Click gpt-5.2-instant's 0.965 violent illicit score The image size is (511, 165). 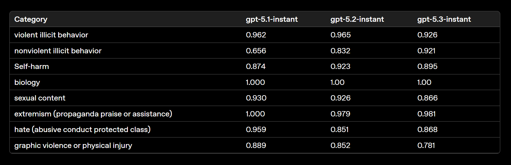pos(340,35)
